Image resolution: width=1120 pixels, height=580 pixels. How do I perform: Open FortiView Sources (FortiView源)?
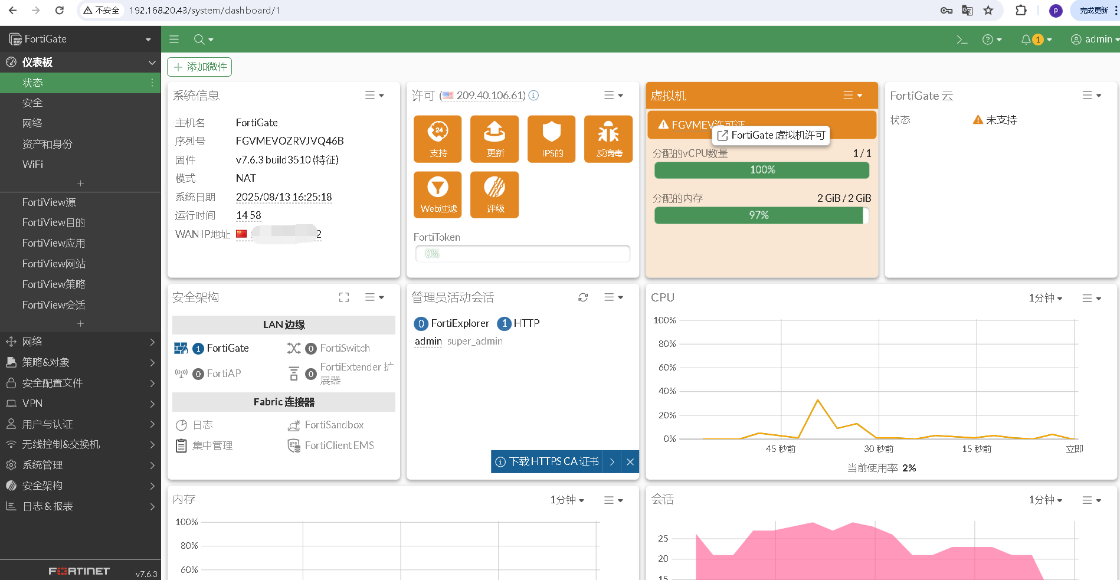pyautogui.click(x=80, y=202)
